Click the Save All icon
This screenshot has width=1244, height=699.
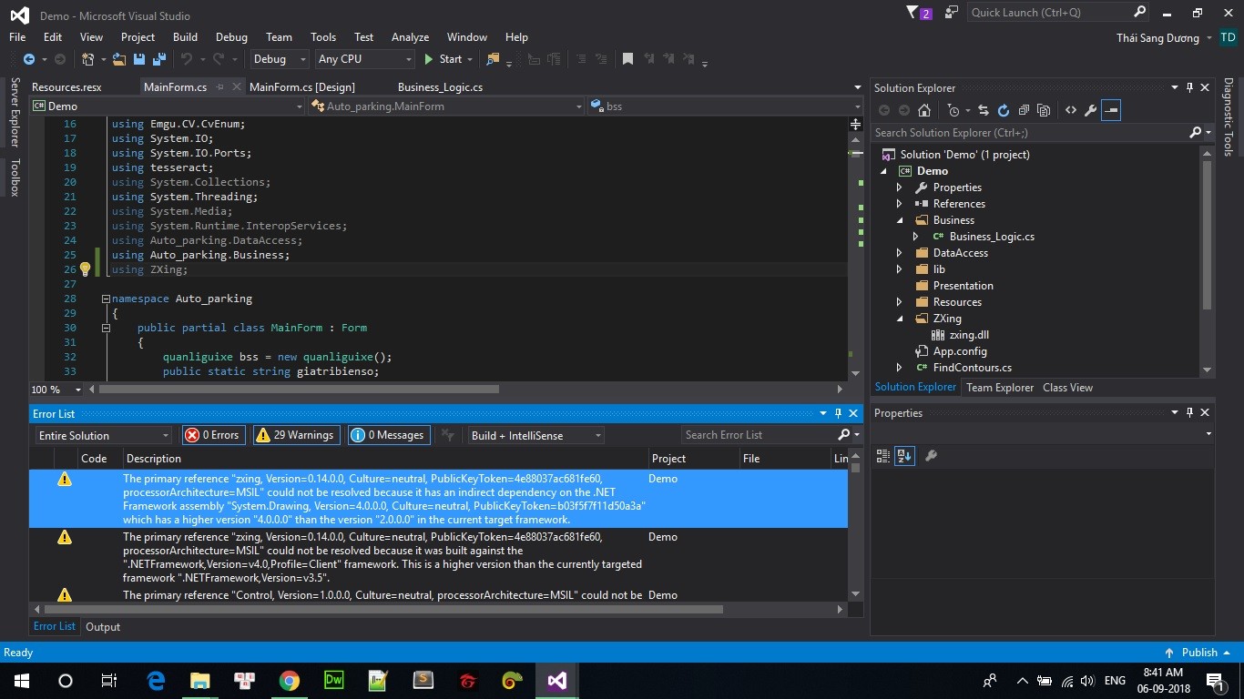point(158,59)
